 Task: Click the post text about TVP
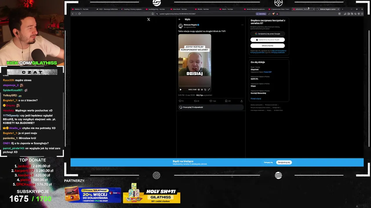click(x=202, y=31)
